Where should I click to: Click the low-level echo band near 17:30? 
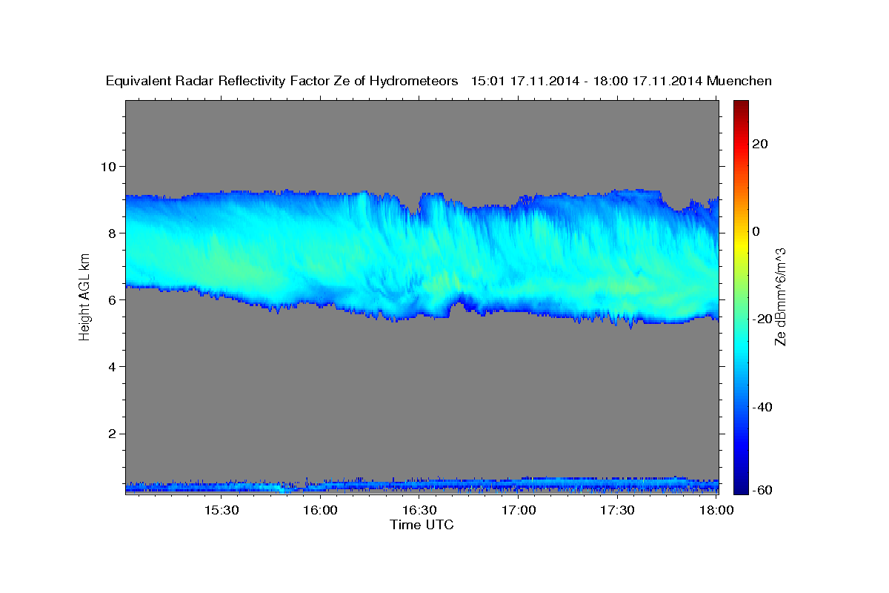click(x=618, y=485)
